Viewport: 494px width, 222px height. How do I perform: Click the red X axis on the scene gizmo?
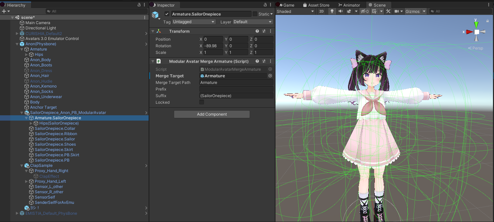tap(469, 32)
